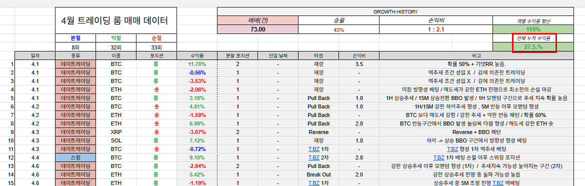The width and height of the screenshot is (585, 186).
Task: Select the 종류 column header
Action: tap(75, 55)
